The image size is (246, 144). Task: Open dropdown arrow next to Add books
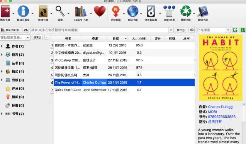[x=14, y=14]
